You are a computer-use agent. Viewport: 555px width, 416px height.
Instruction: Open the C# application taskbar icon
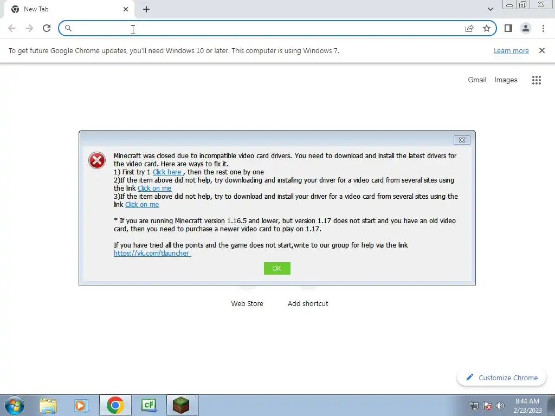click(149, 405)
